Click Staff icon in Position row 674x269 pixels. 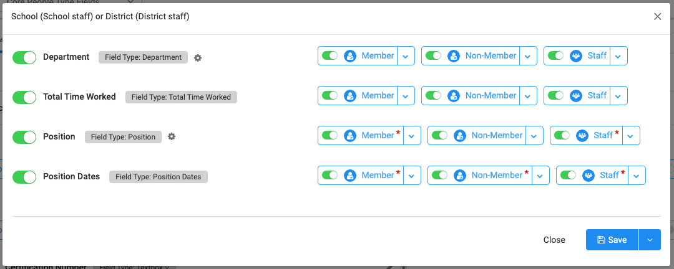[x=582, y=136]
